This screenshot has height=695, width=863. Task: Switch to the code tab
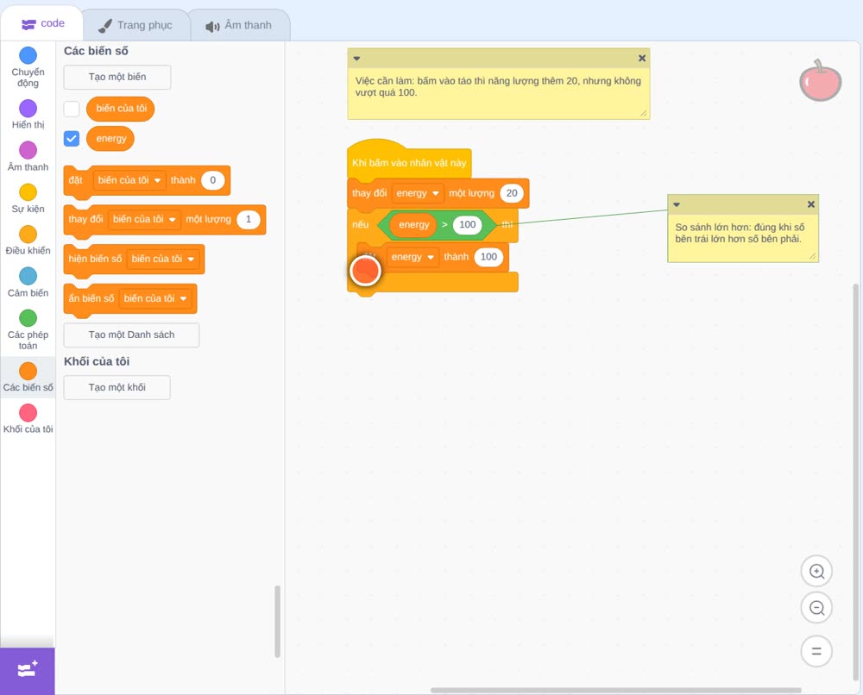[x=42, y=23]
